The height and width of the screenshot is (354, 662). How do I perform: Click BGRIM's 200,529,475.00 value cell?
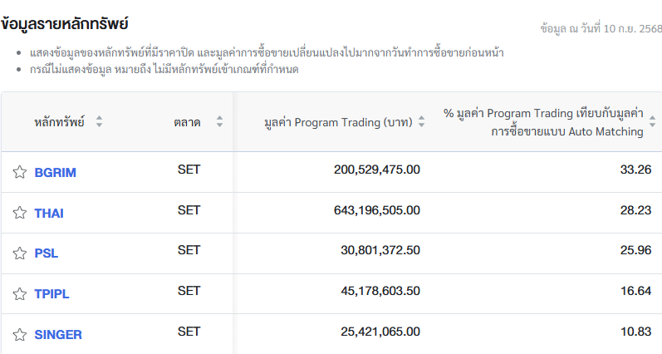tap(376, 170)
